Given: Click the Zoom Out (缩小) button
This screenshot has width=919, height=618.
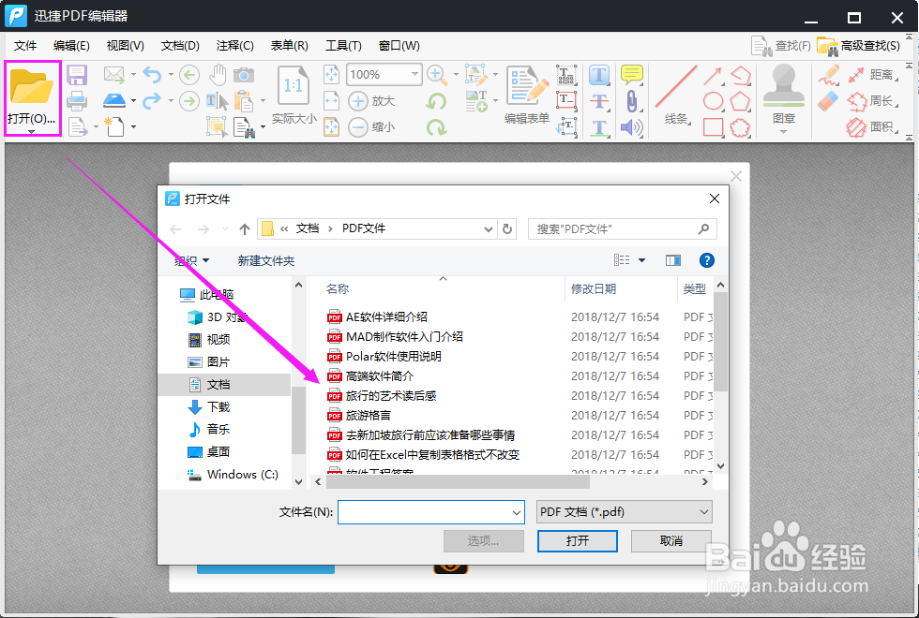Looking at the screenshot, I should pyautogui.click(x=371, y=126).
